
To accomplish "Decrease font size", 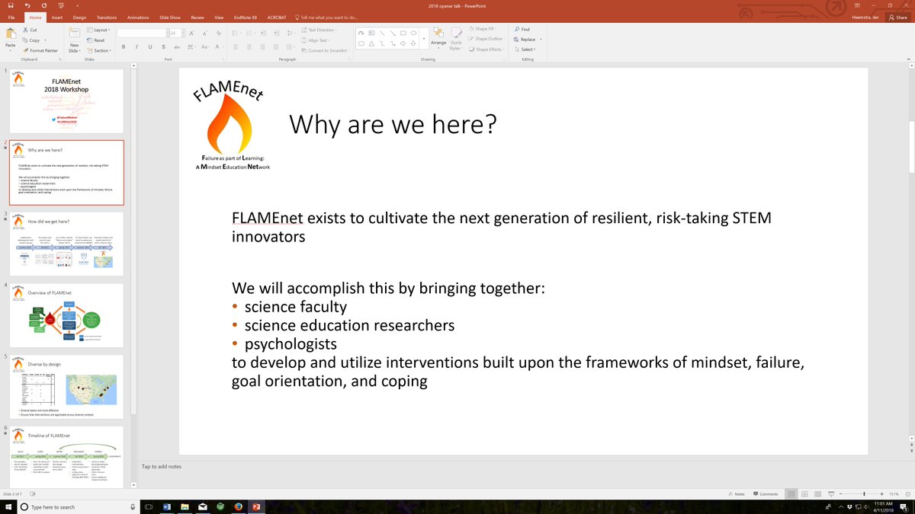I will [204, 34].
